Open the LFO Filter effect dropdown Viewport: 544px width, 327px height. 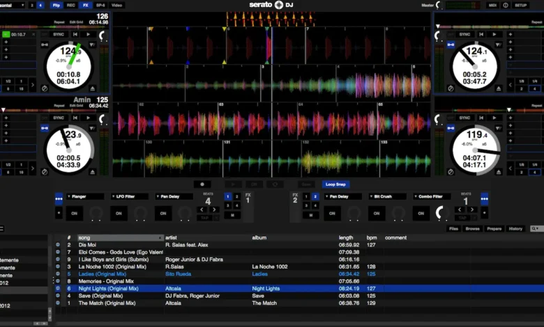(x=130, y=196)
